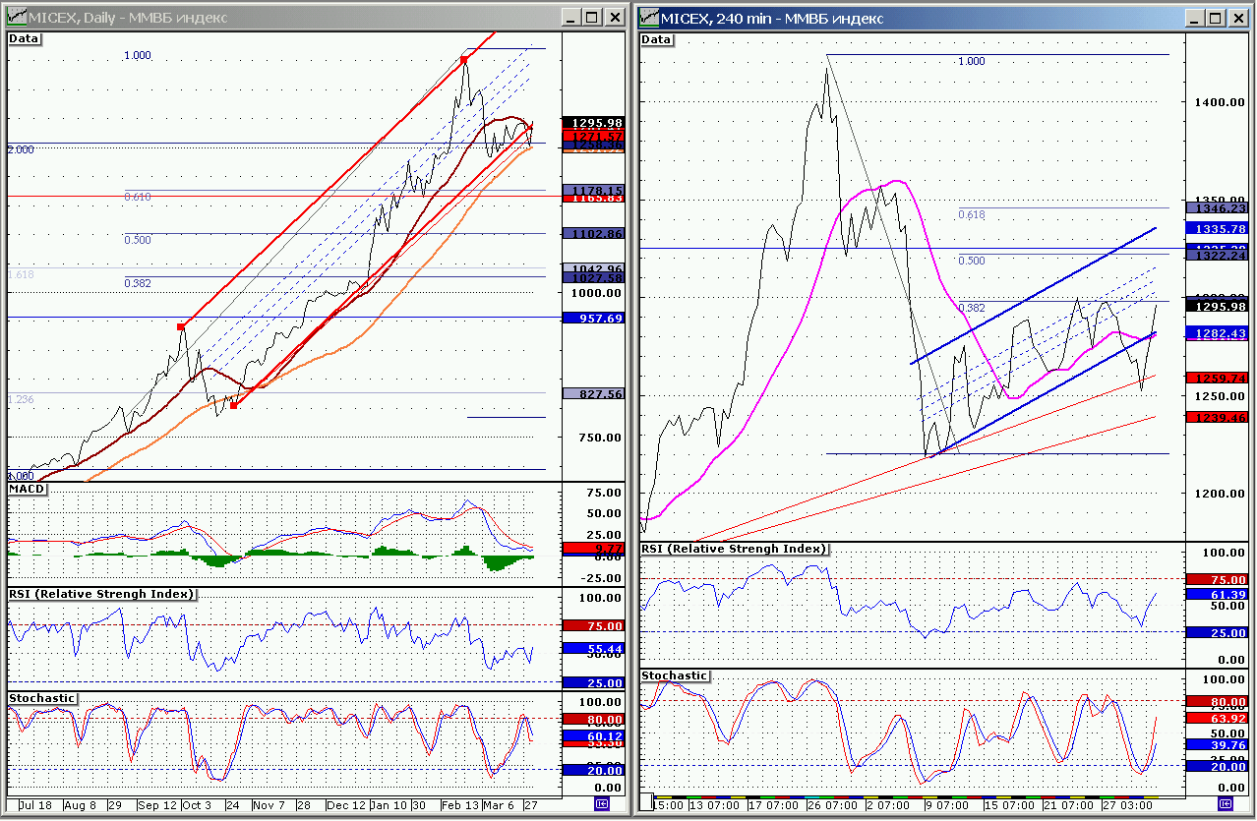Select the Stochastic panel label in the 240 min chart

pyautogui.click(x=675, y=675)
